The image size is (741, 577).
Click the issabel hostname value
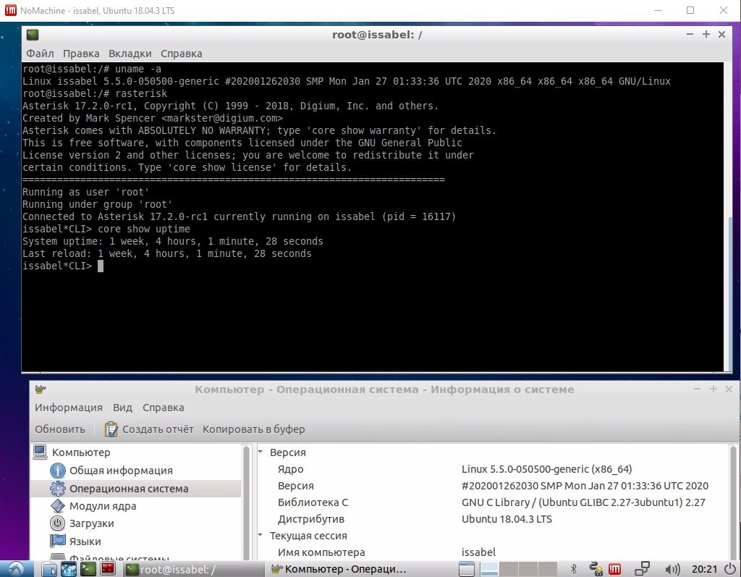479,552
